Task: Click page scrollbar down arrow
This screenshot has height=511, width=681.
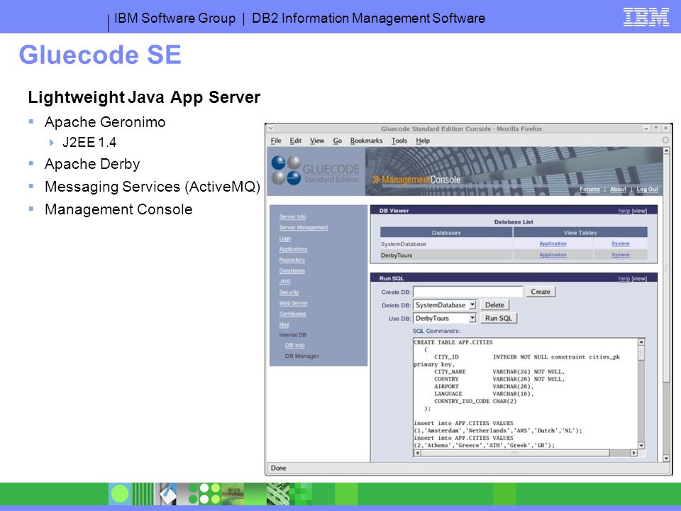Action: (666, 458)
